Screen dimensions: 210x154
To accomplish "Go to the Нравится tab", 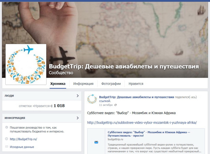I will pyautogui.click(x=136, y=84).
